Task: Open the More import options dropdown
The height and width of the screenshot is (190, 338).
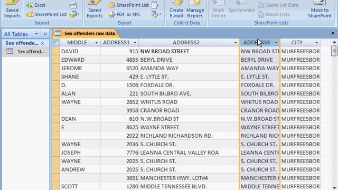Action: tap(74, 14)
